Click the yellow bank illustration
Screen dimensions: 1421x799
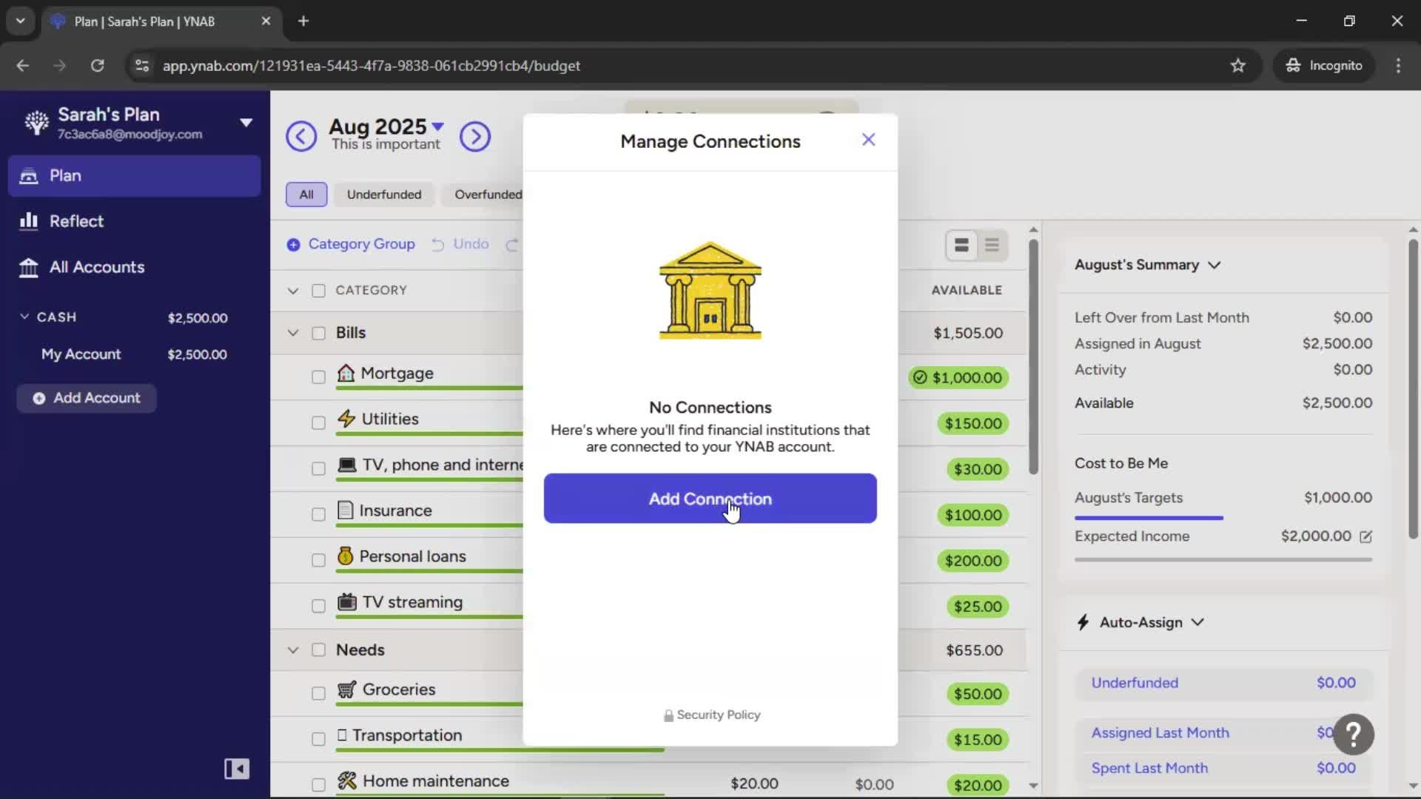(x=710, y=291)
